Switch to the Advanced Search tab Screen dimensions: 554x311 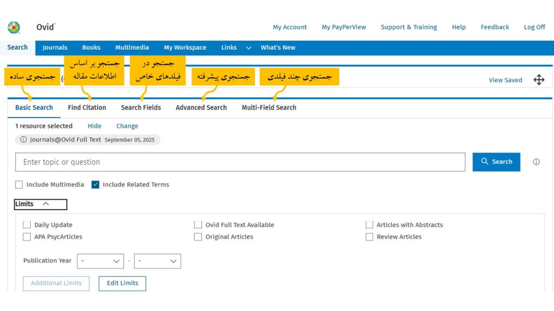coord(201,107)
